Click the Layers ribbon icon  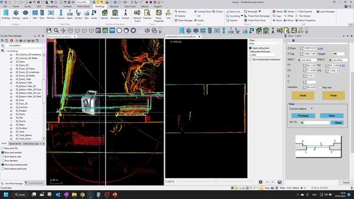coord(25,14)
